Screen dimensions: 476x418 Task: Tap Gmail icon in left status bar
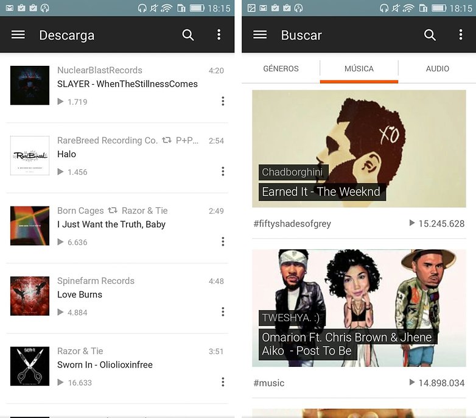[10, 8]
